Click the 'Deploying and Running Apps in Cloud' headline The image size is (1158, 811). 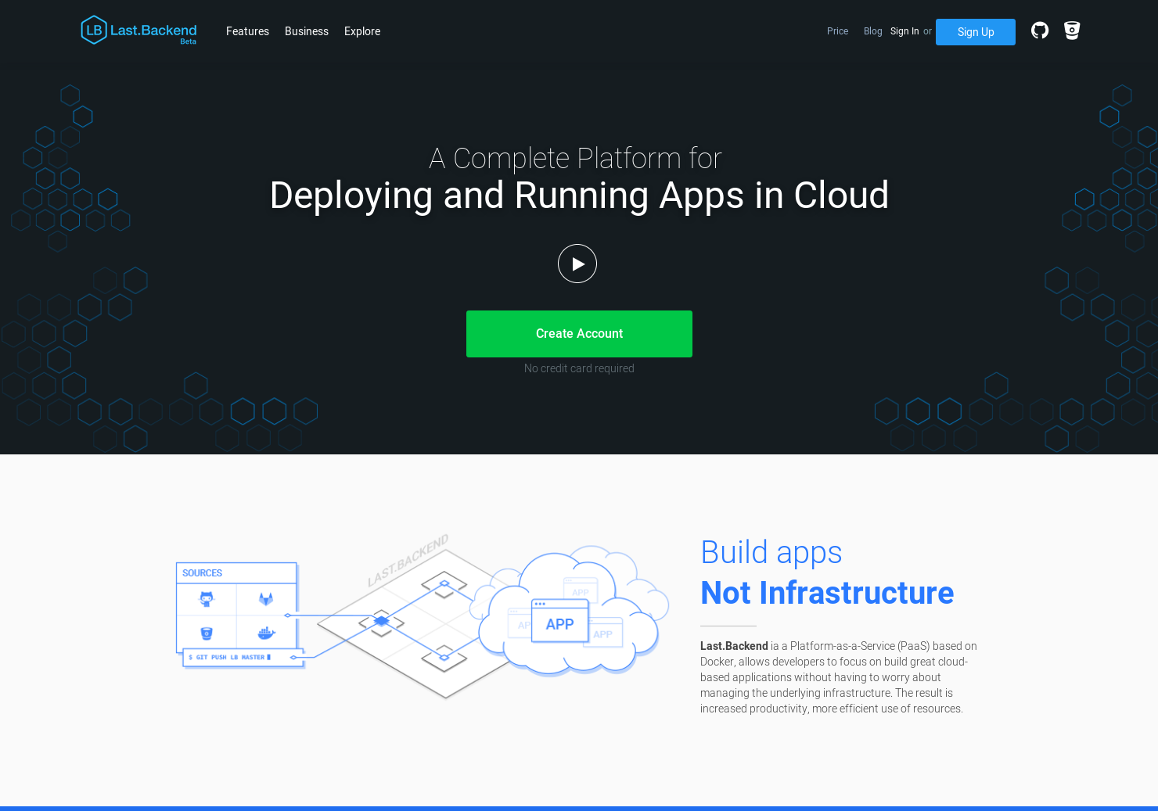click(x=579, y=196)
